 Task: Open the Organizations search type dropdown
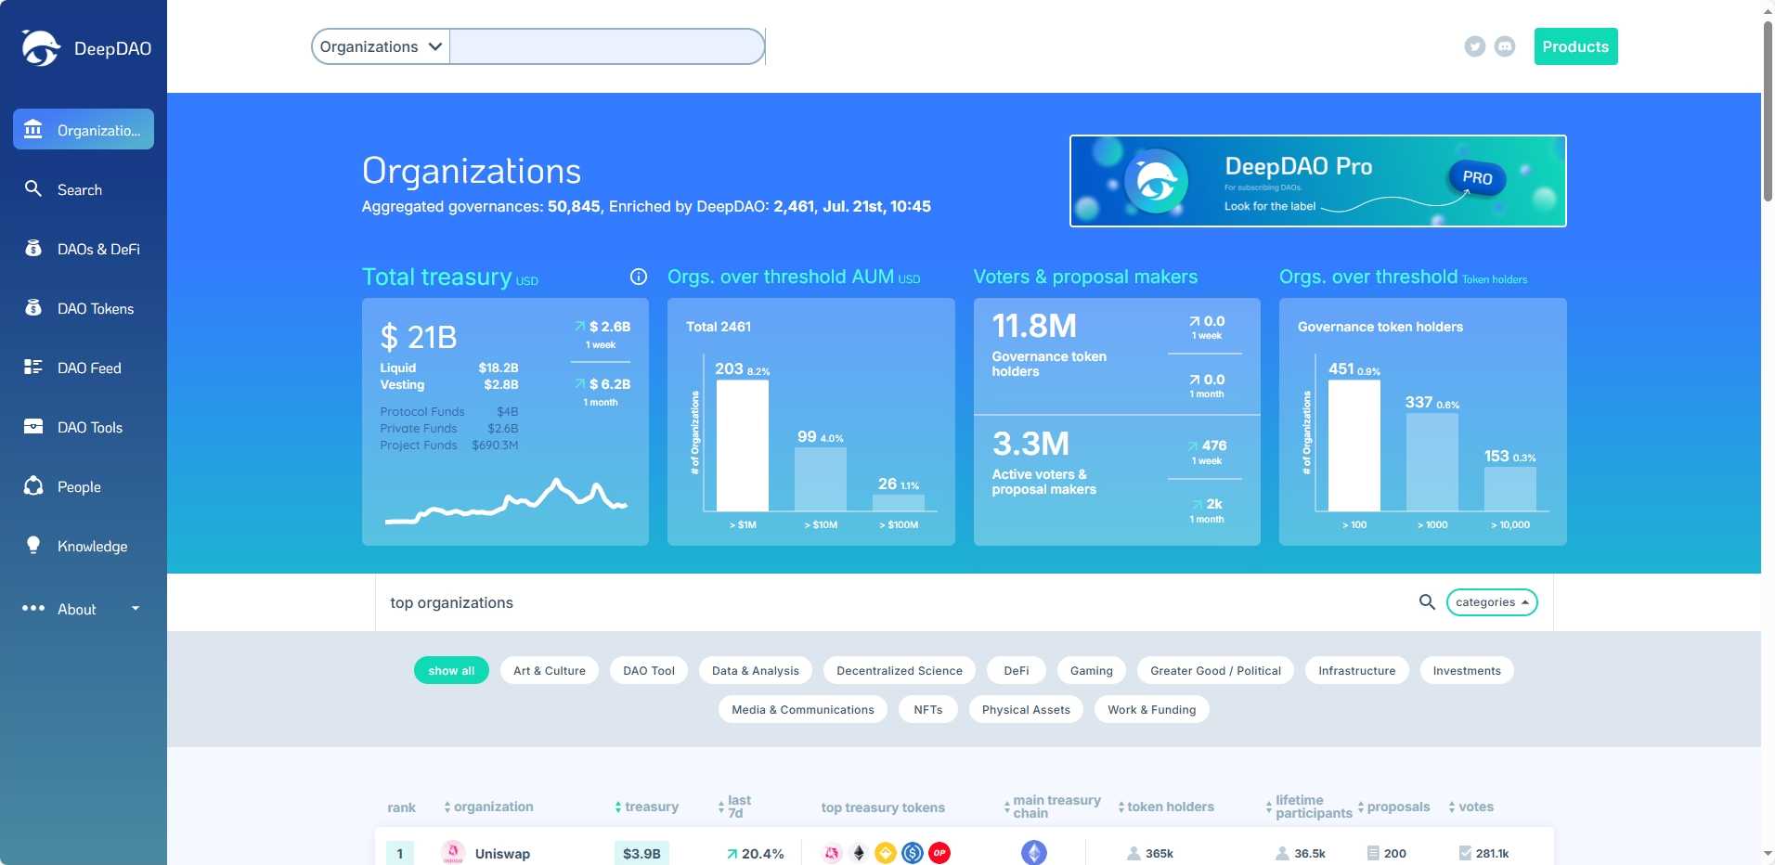tap(379, 45)
